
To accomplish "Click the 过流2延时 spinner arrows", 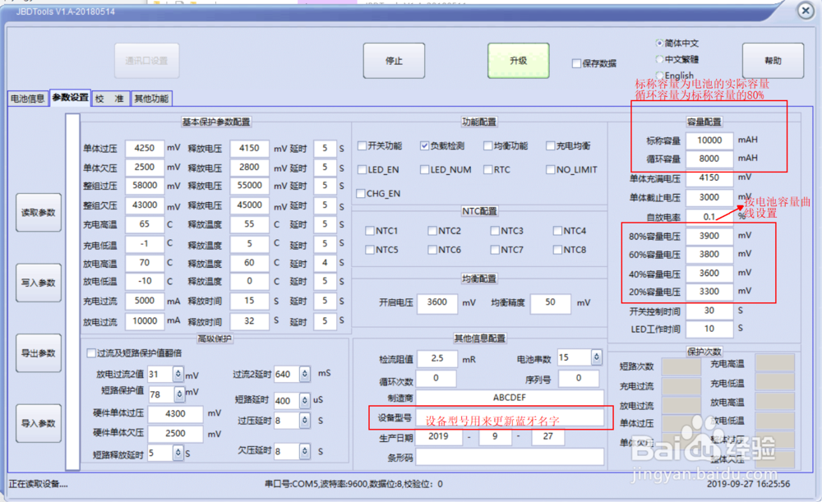I will 305,374.
